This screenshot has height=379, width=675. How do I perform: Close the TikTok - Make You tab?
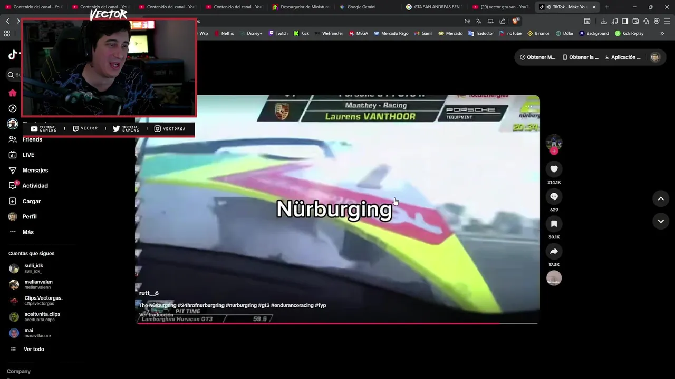[594, 7]
